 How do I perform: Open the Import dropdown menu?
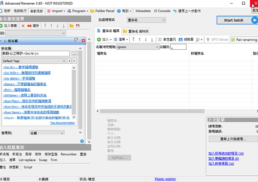[x=56, y=11]
